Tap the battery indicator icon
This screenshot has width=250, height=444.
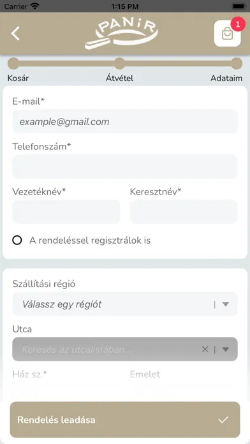[239, 6]
